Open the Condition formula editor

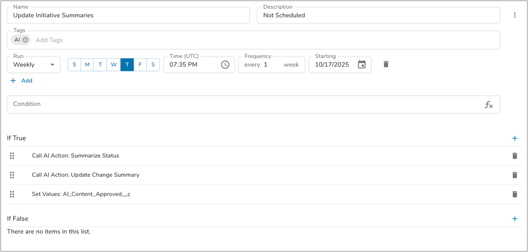point(488,105)
